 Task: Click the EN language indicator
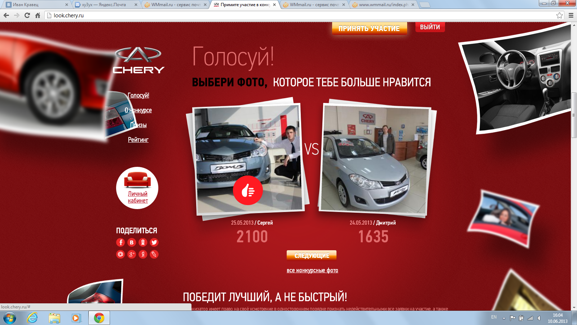click(x=494, y=317)
